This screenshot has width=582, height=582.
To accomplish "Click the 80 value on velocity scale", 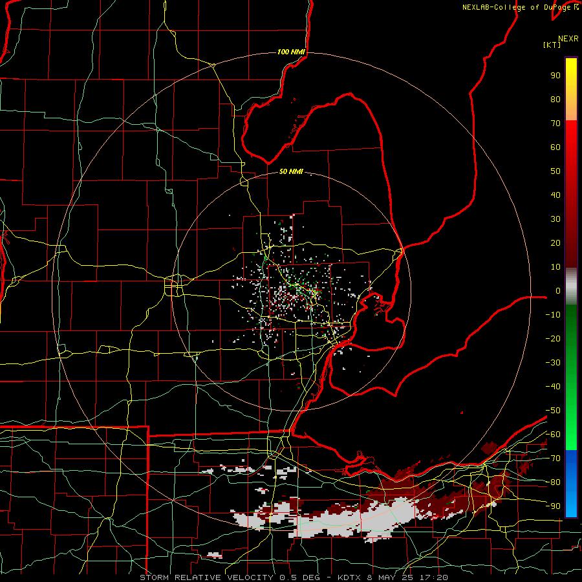I will tap(555, 100).
